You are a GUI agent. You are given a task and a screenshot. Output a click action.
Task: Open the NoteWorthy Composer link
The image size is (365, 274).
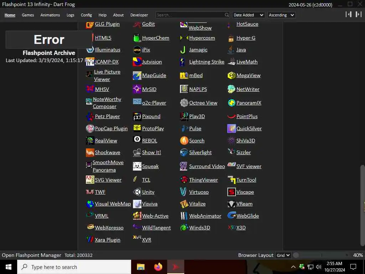tap(107, 103)
